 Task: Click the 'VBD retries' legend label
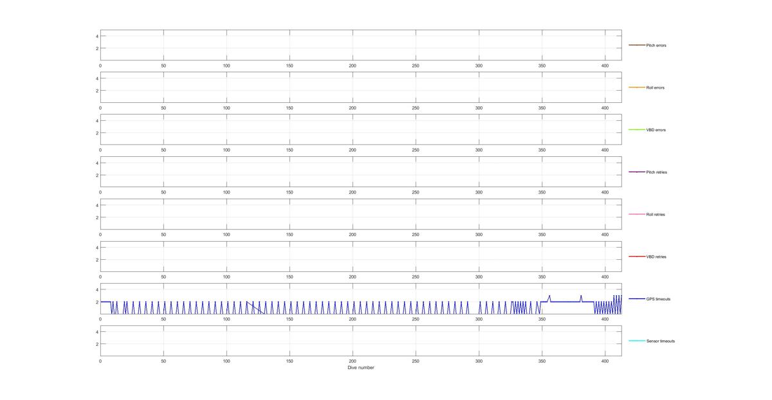(x=656, y=257)
